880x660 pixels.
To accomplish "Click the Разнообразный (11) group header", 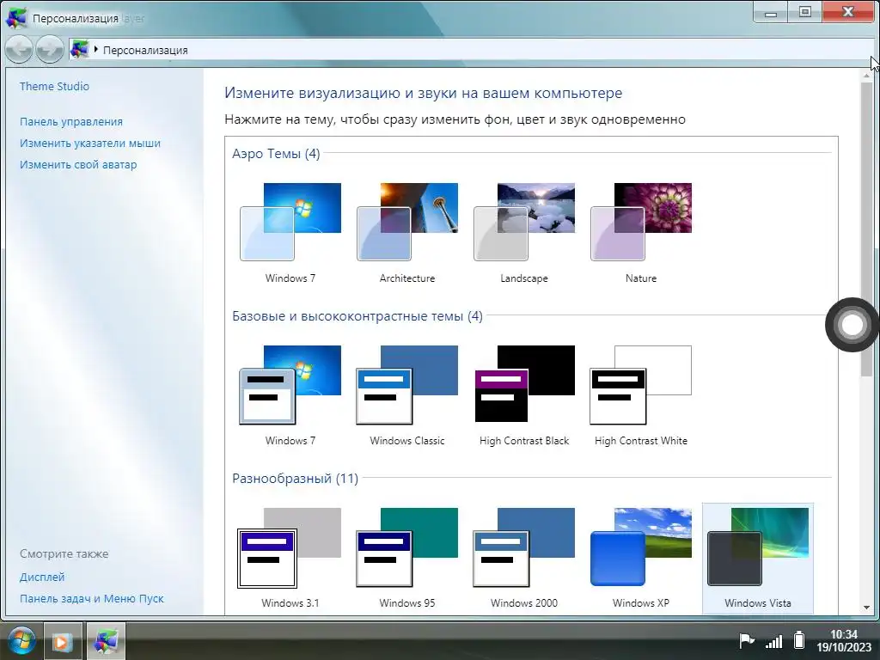I will click(x=296, y=479).
